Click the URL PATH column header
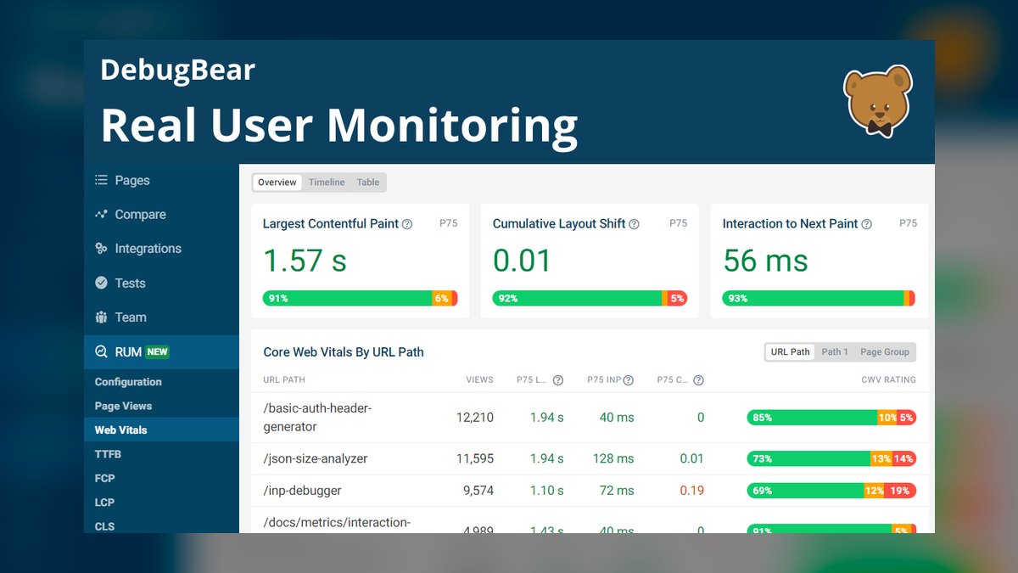 click(x=284, y=380)
